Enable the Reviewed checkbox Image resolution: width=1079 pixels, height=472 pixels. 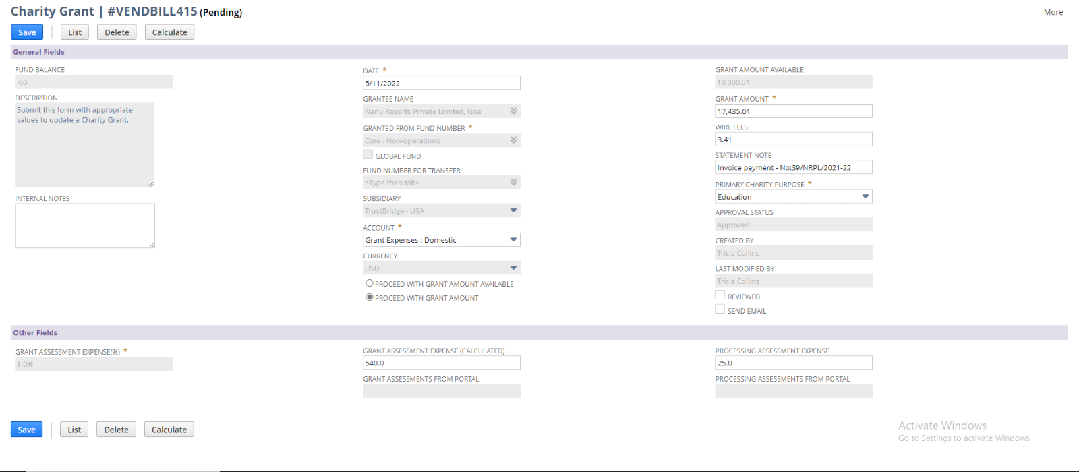click(x=720, y=295)
